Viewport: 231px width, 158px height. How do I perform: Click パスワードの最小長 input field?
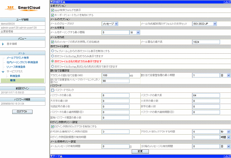click(x=116, y=95)
